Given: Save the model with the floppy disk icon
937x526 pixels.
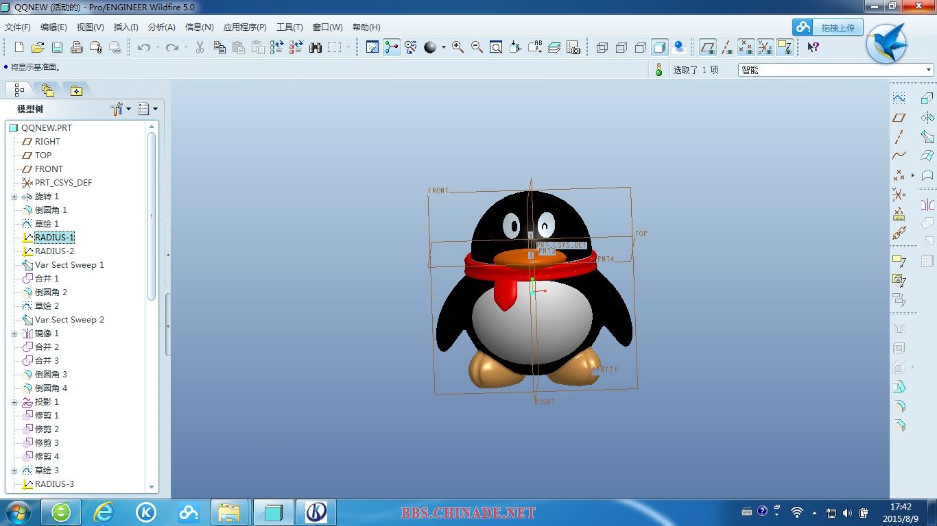Looking at the screenshot, I should coord(58,47).
